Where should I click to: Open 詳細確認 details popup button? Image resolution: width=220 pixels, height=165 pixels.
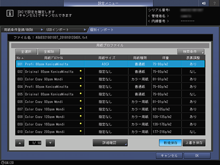point(110,143)
